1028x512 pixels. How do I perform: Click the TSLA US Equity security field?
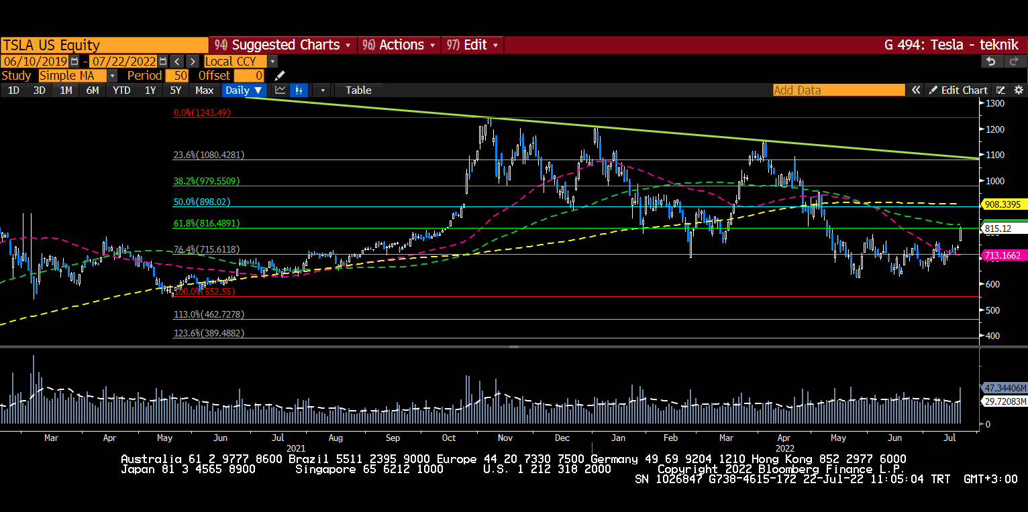(105, 45)
